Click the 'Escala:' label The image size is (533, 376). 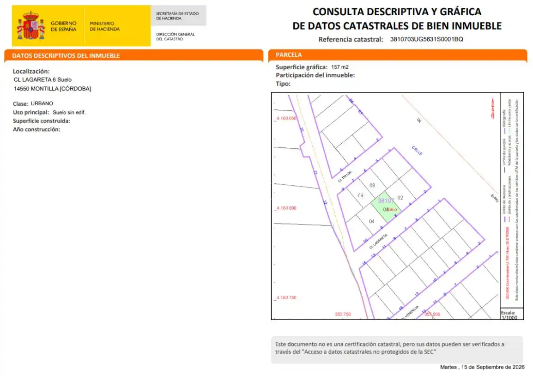coord(508,313)
